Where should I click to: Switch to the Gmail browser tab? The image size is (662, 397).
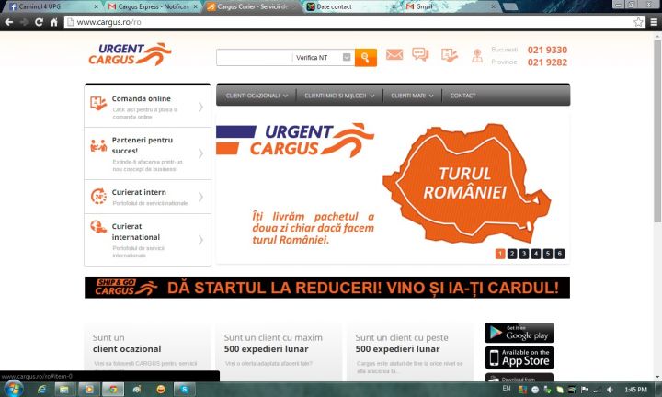pos(432,6)
